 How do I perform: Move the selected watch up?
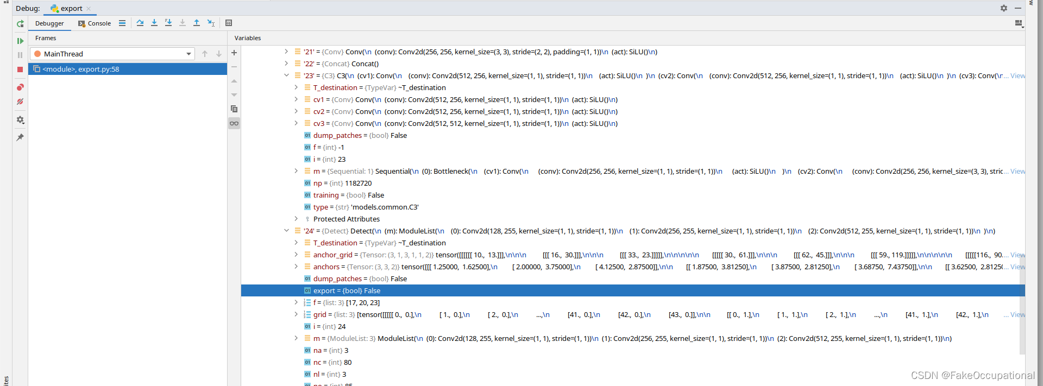click(x=234, y=81)
